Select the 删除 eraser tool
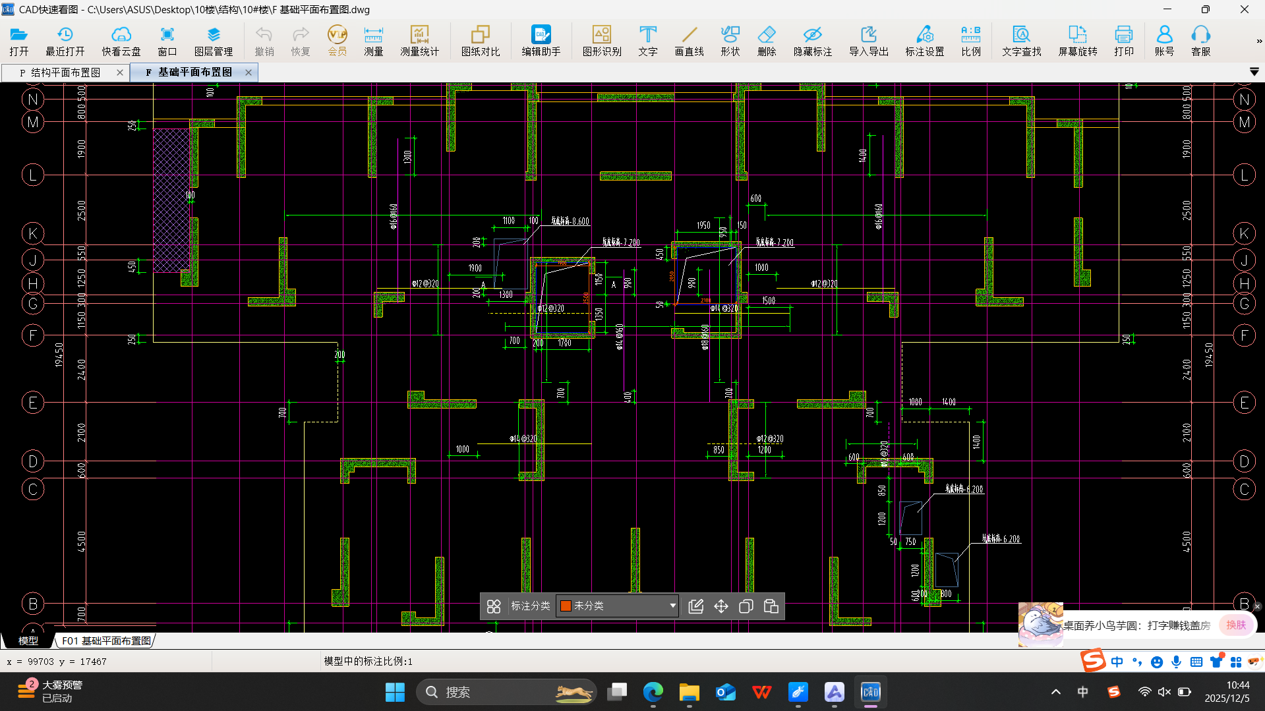Screen dimensions: 1265x711 pos(766,41)
